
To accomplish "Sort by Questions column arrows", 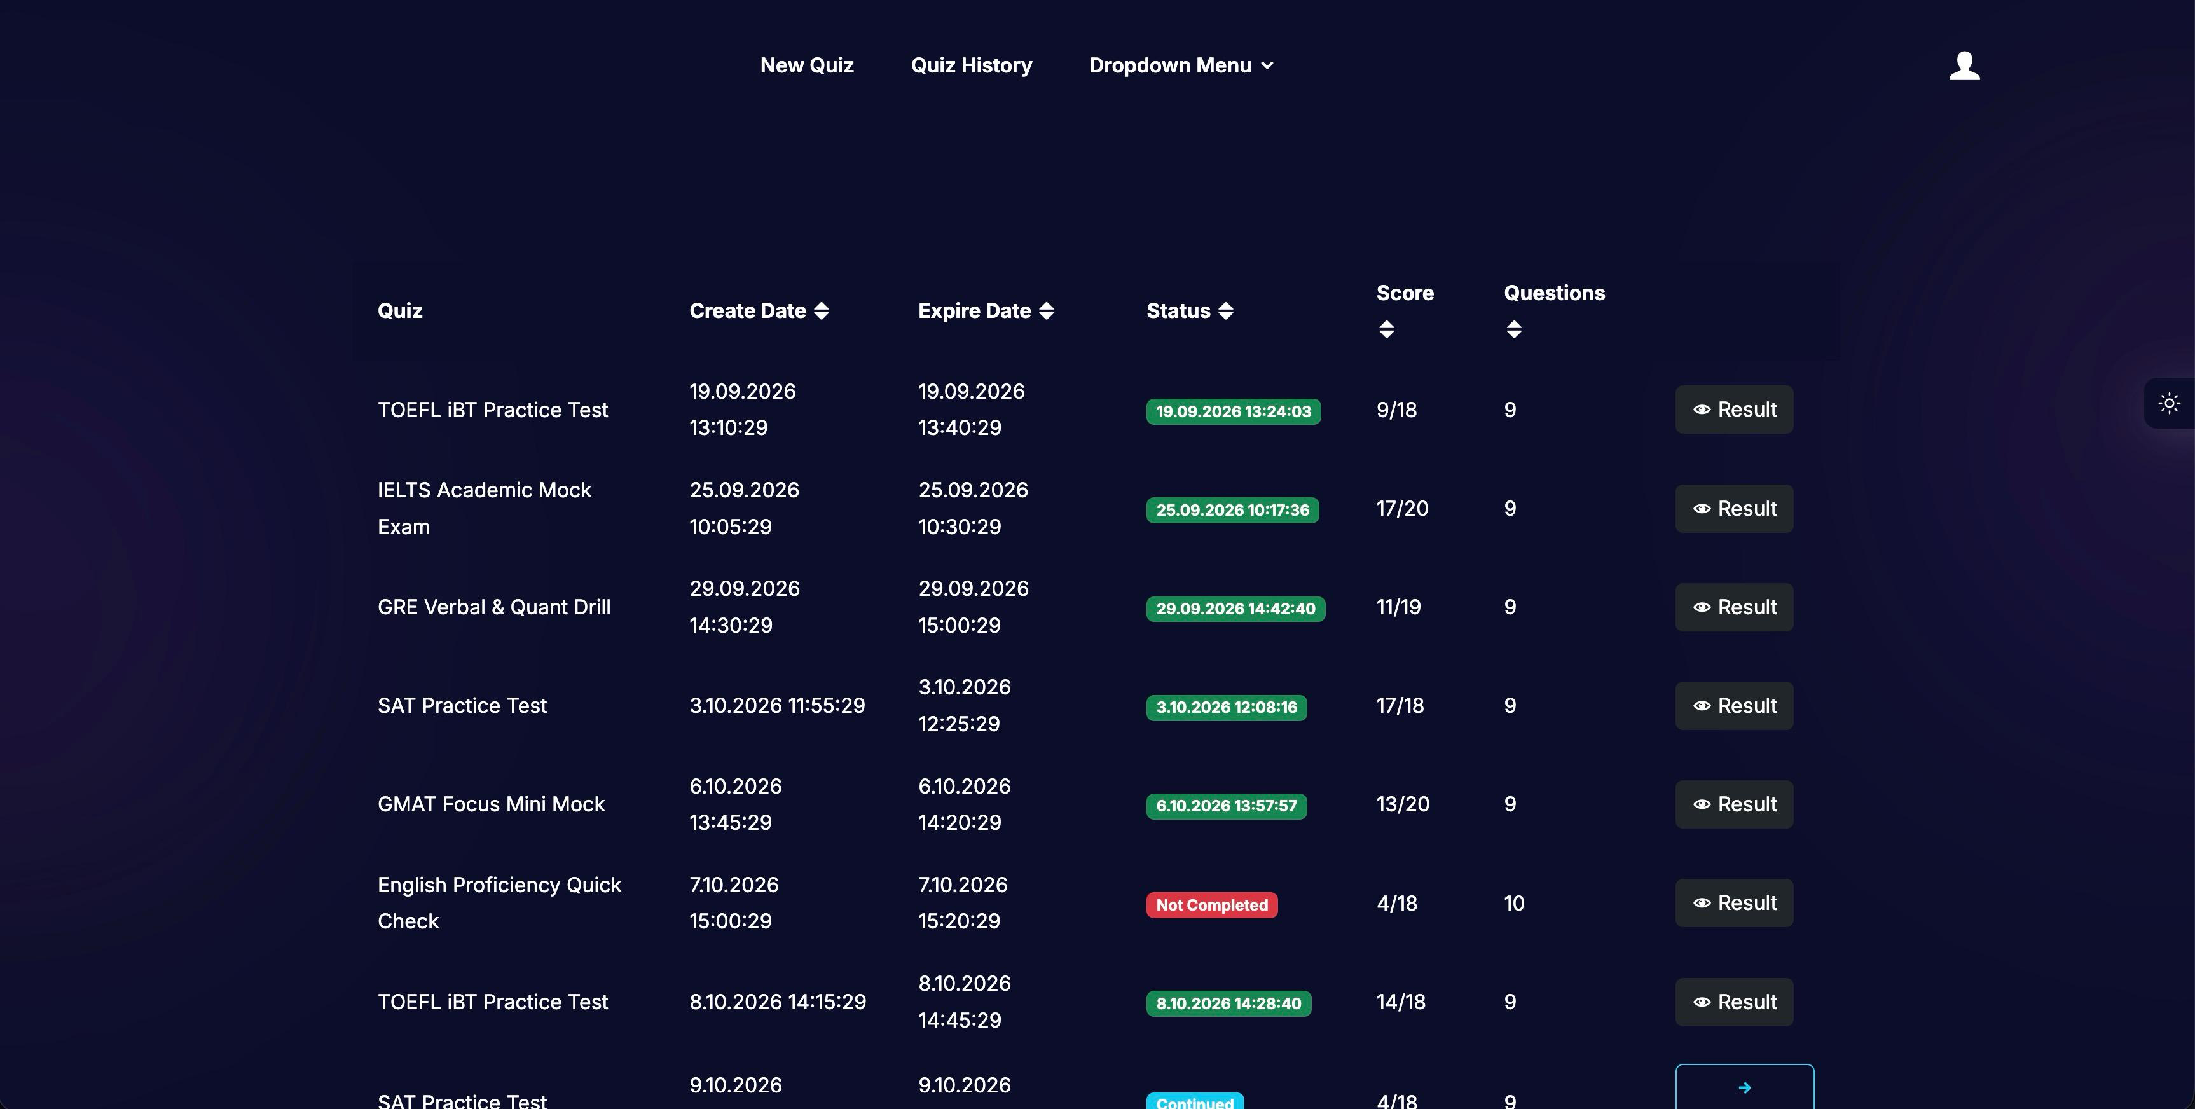I will pos(1513,330).
